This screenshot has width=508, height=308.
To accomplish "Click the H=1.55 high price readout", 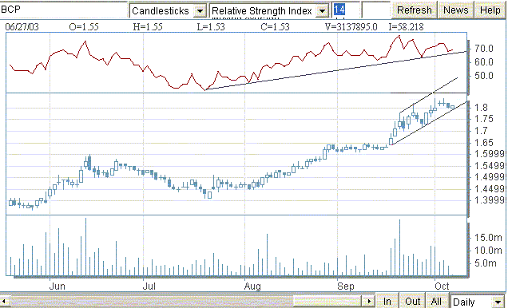I will coord(148,27).
